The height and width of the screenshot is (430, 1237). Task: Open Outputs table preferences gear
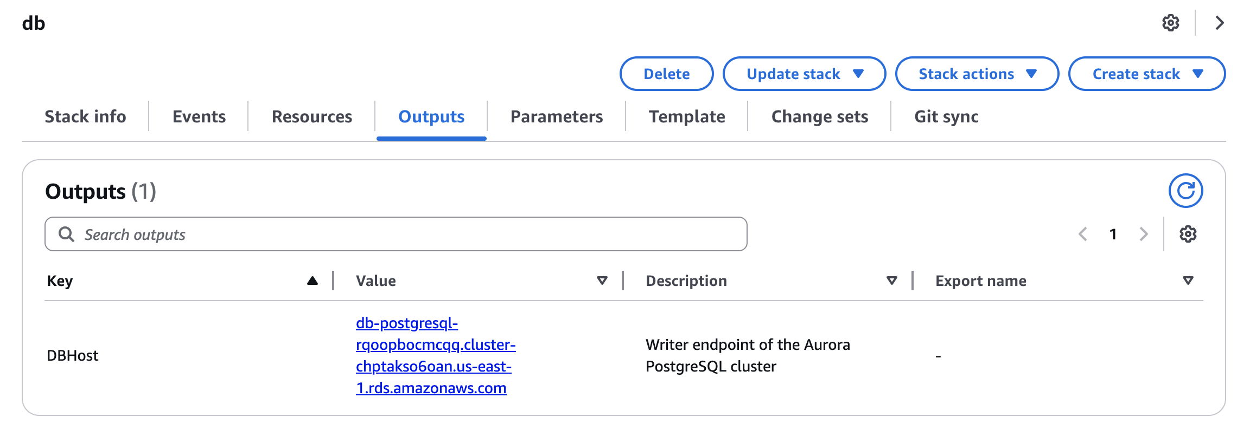1188,234
